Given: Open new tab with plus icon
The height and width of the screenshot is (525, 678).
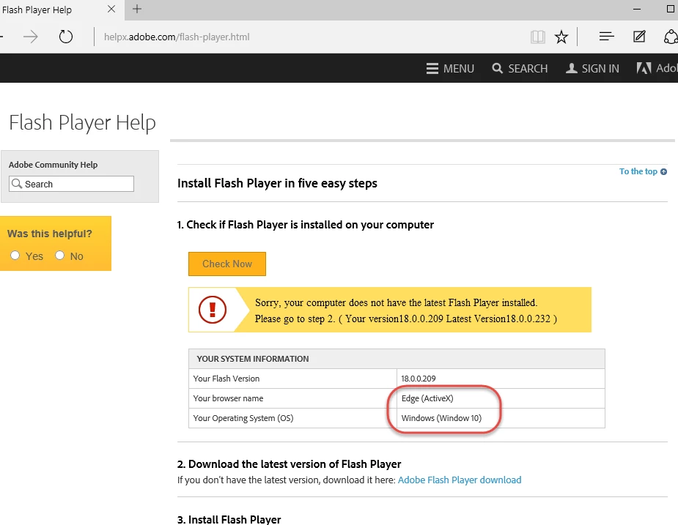Looking at the screenshot, I should point(136,9).
